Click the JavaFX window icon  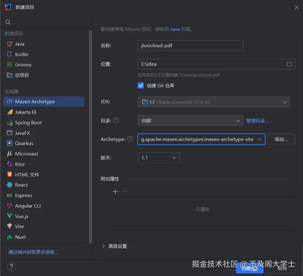10,133
